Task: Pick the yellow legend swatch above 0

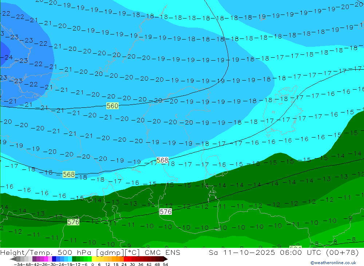Action: click(94, 259)
